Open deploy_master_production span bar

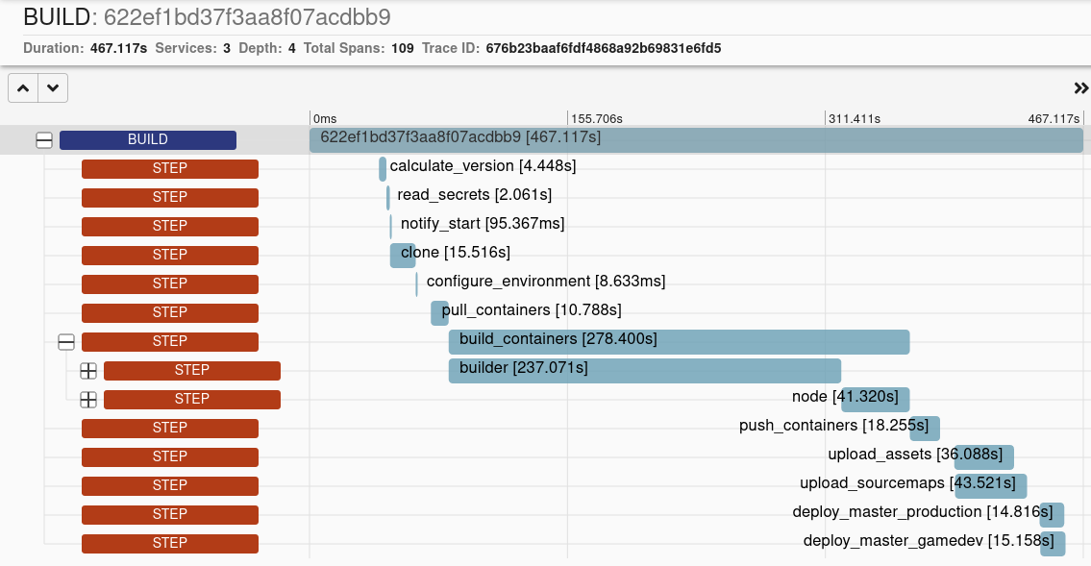pyautogui.click(x=1052, y=515)
